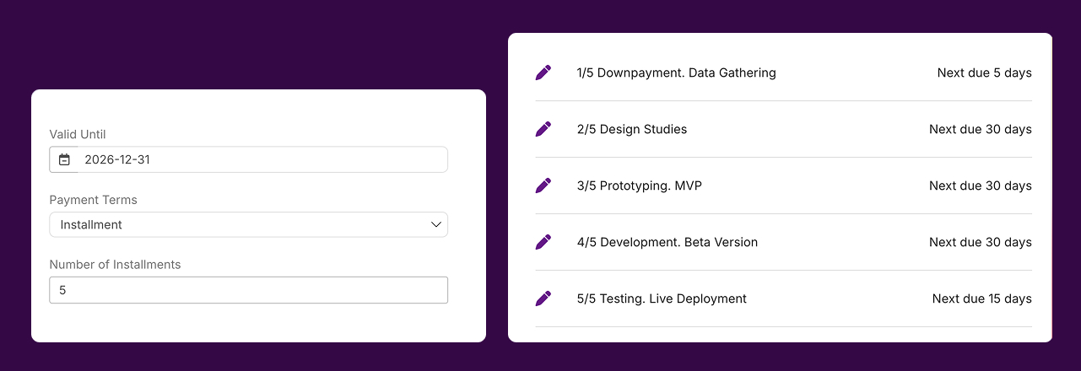Screen dimensions: 1081x371
Task: Expand the Payment Terms dropdown chevron
Action: [436, 224]
